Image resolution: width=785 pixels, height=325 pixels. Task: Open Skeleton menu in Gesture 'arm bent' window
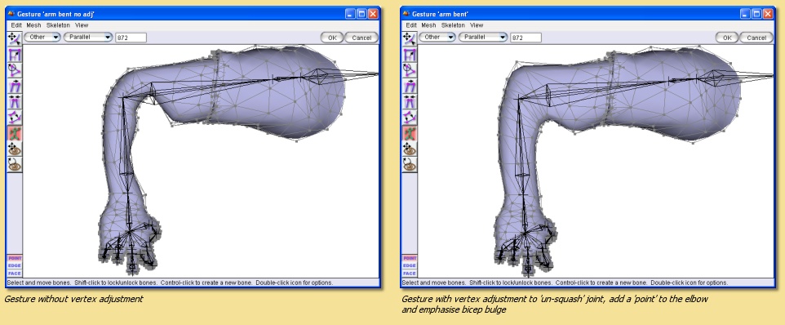click(x=453, y=25)
